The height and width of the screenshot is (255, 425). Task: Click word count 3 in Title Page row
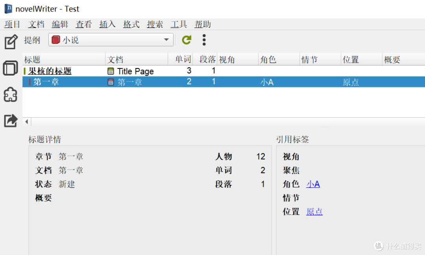tap(189, 71)
